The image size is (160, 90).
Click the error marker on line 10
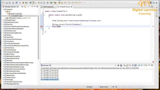[41, 26]
